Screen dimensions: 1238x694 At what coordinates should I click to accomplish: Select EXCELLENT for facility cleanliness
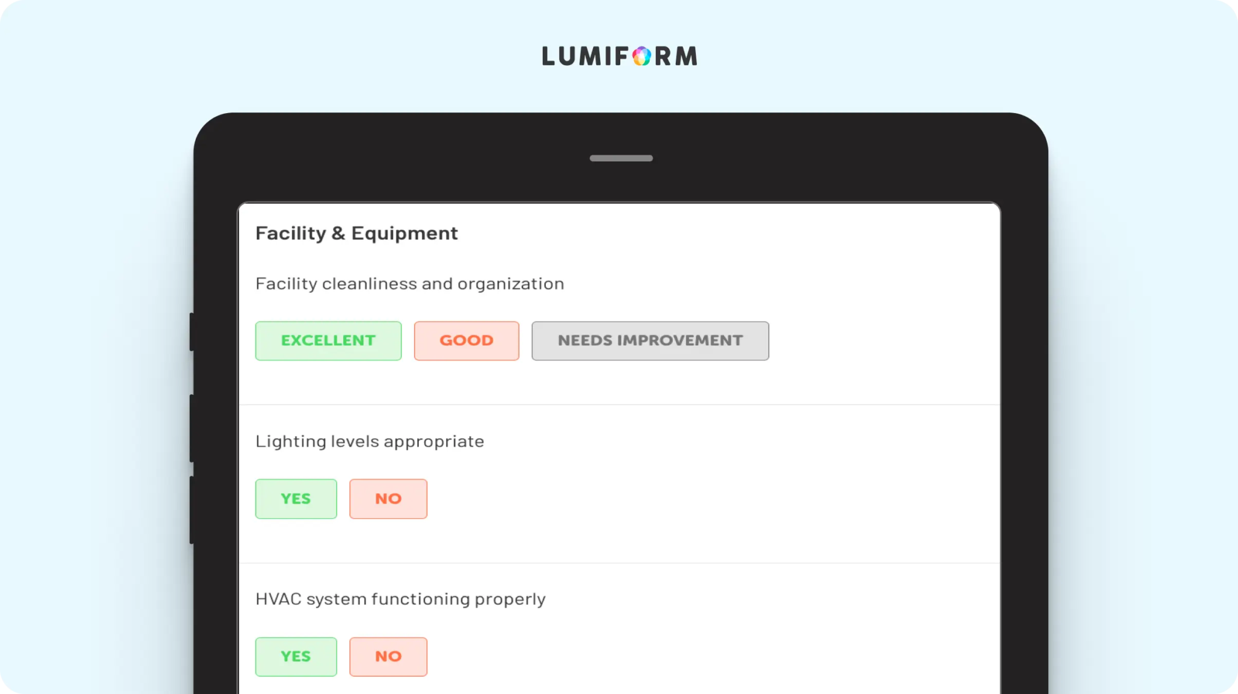[x=328, y=341]
